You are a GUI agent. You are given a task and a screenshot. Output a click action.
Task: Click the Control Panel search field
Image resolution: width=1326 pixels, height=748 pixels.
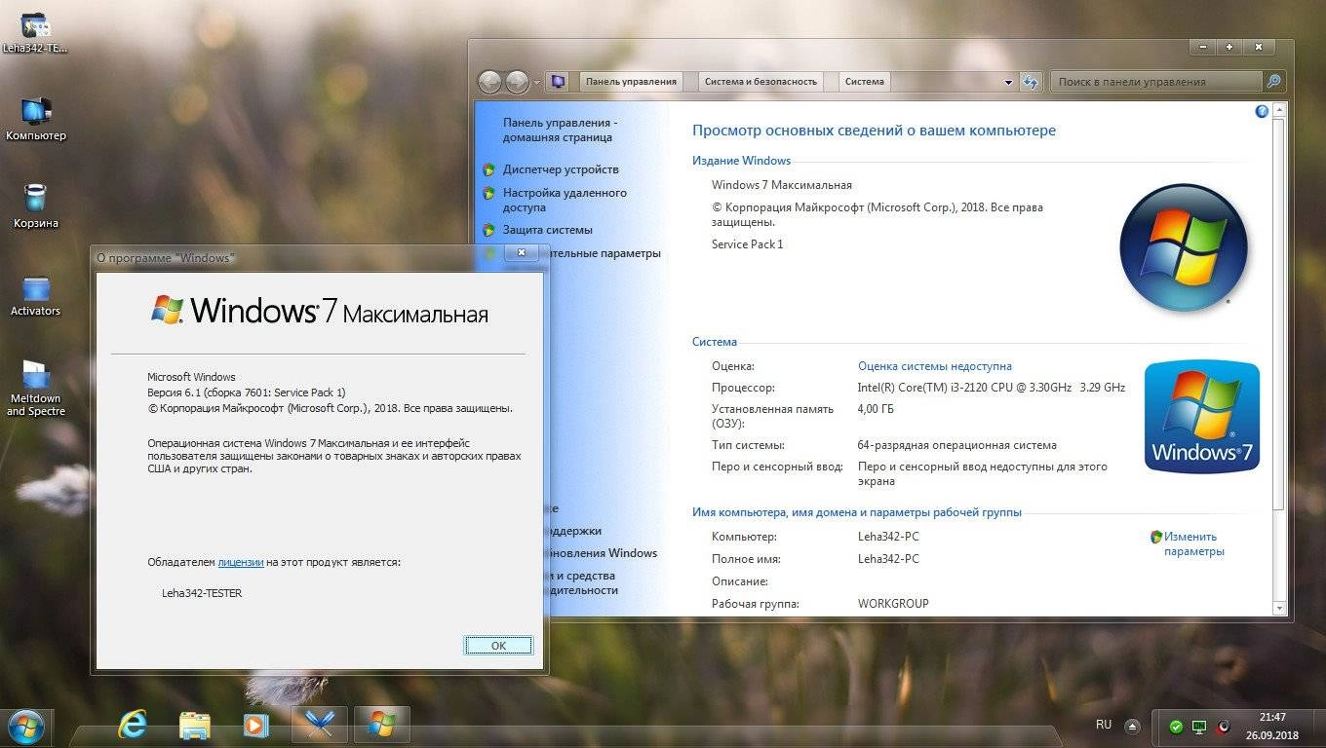[1155, 82]
